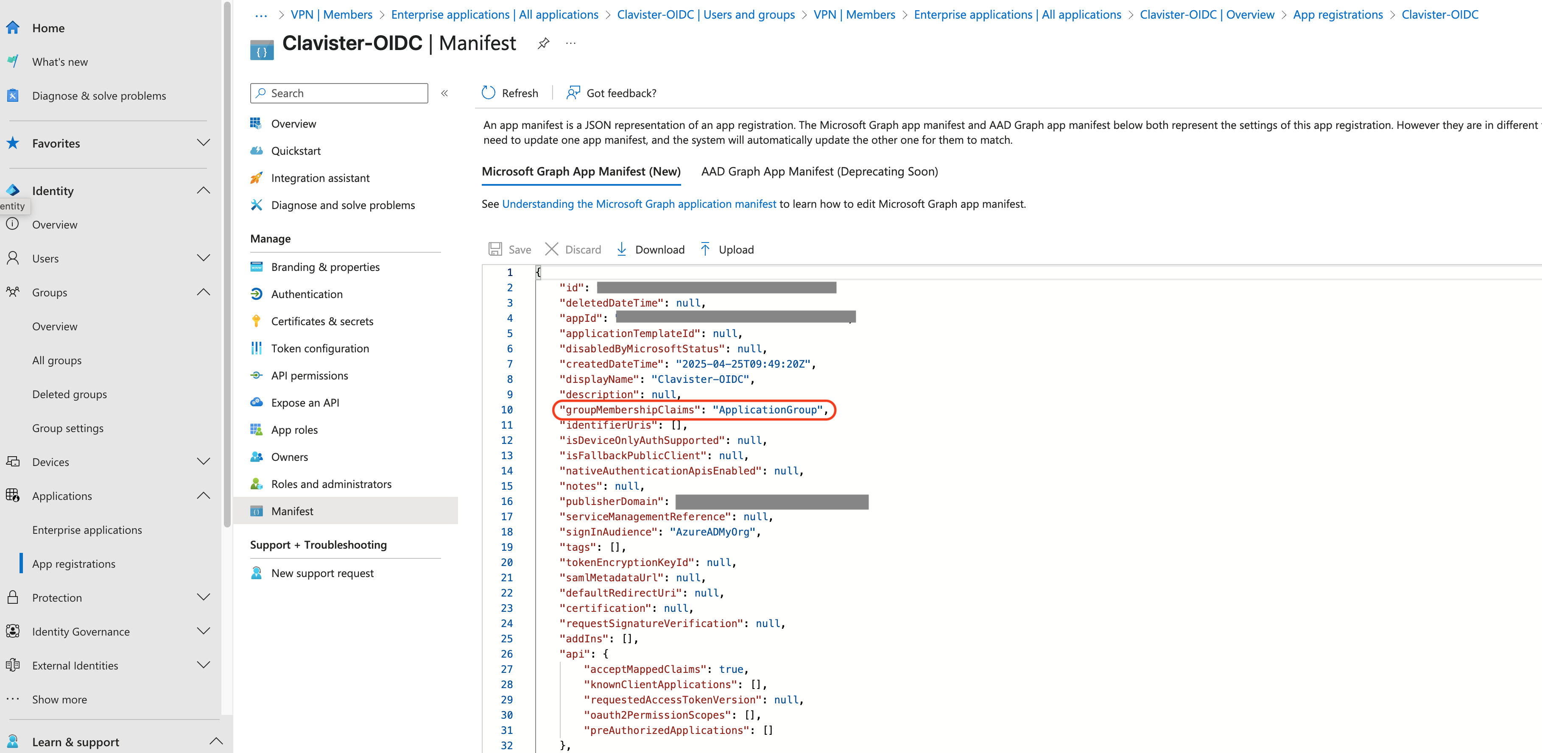1542x753 pixels.
Task: Open Understanding the Microsoft Graph application manifest link
Action: pos(639,204)
